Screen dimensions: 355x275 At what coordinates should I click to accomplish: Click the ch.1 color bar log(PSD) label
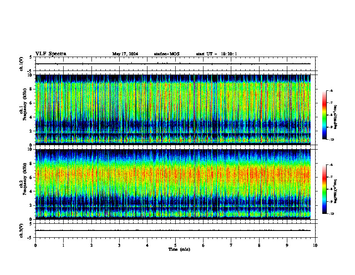[x=336, y=117]
